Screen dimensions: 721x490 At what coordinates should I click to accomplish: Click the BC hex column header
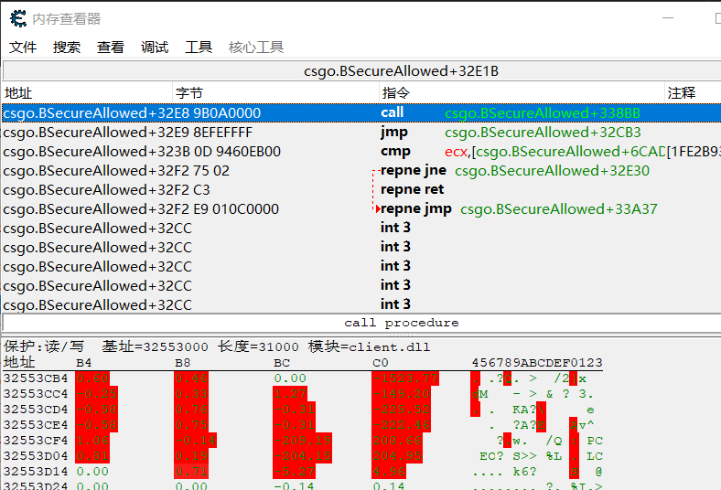(x=282, y=363)
